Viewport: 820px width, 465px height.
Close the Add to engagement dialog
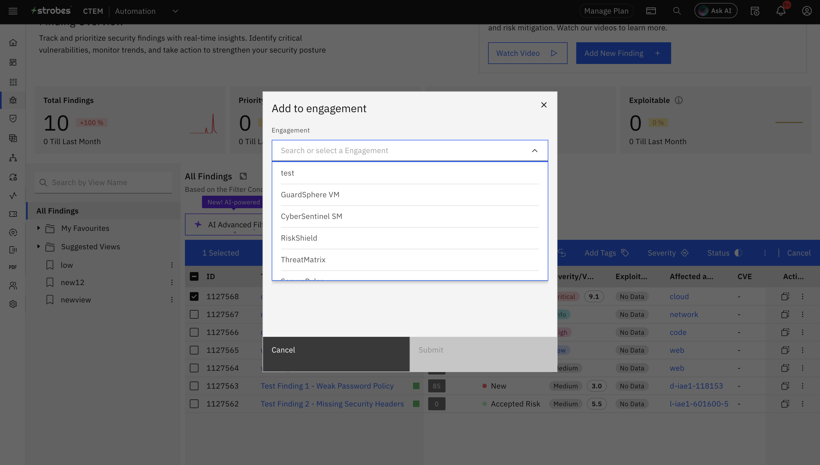click(x=544, y=105)
